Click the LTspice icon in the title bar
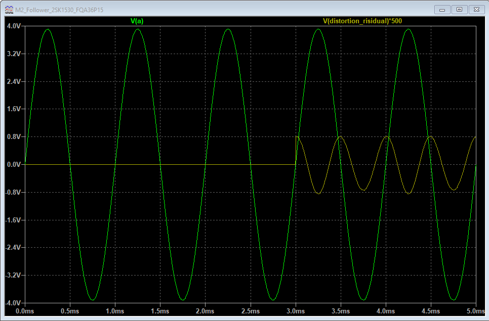Screen dimensions: 489x321 coord(9,10)
